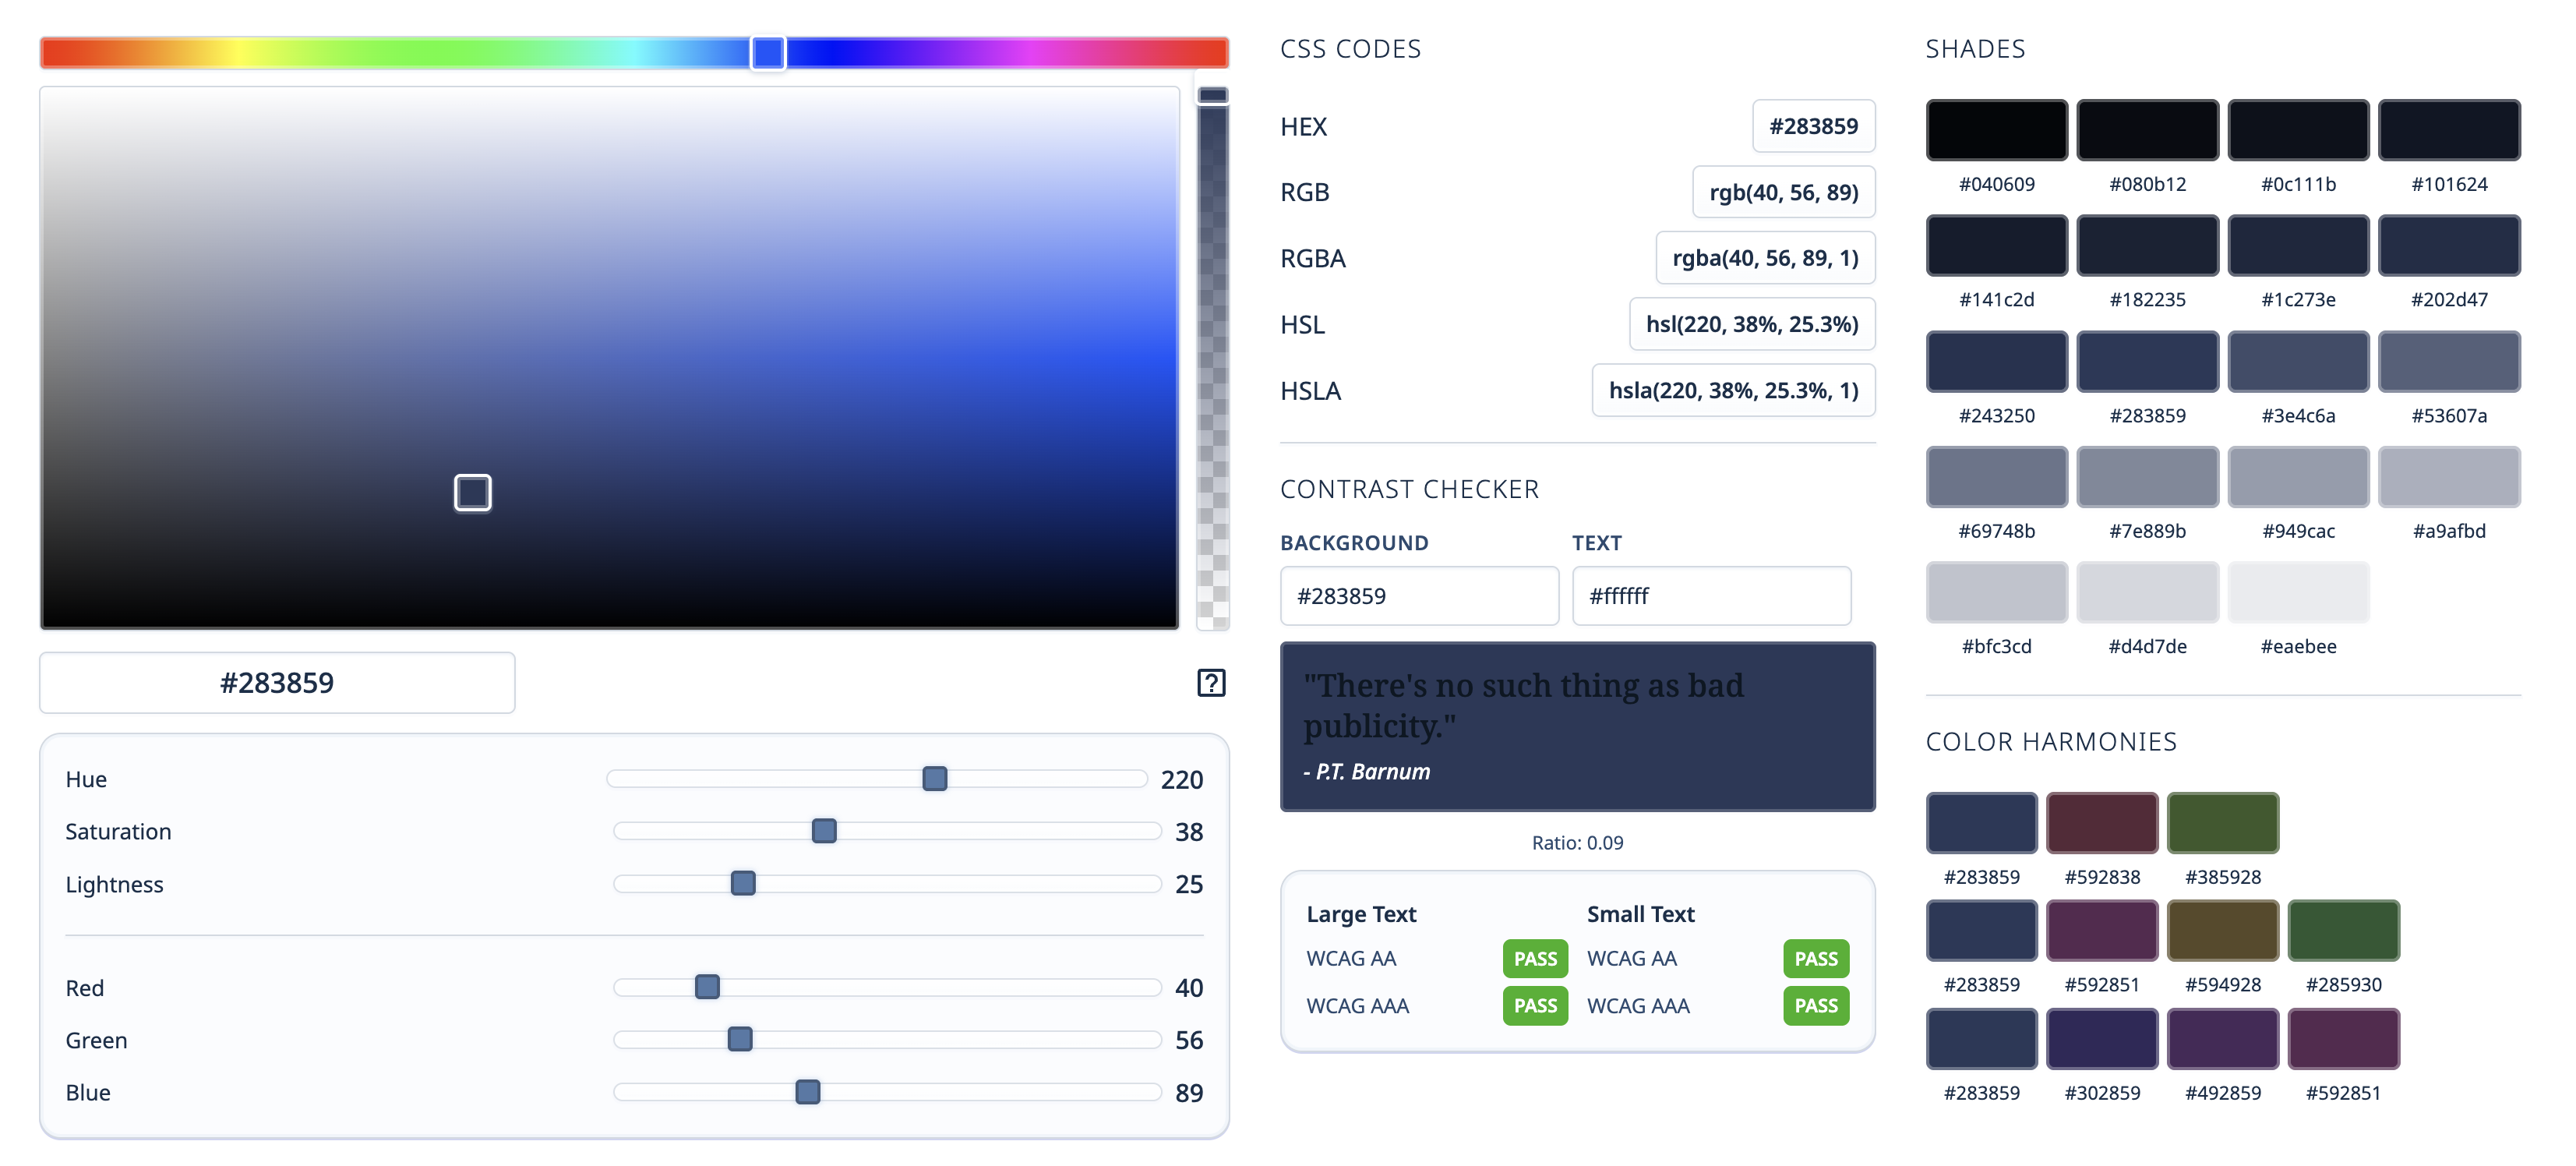Copy the rgb(40, 56, 89) code
Image resolution: width=2576 pixels, height=1166 pixels.
tap(1783, 192)
